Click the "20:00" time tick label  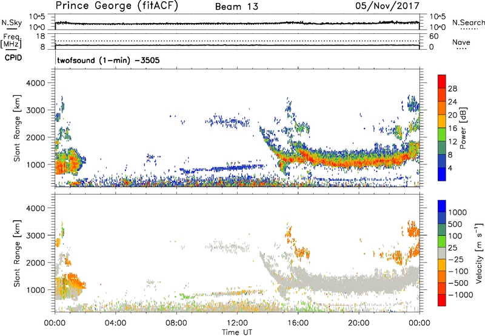click(359, 323)
